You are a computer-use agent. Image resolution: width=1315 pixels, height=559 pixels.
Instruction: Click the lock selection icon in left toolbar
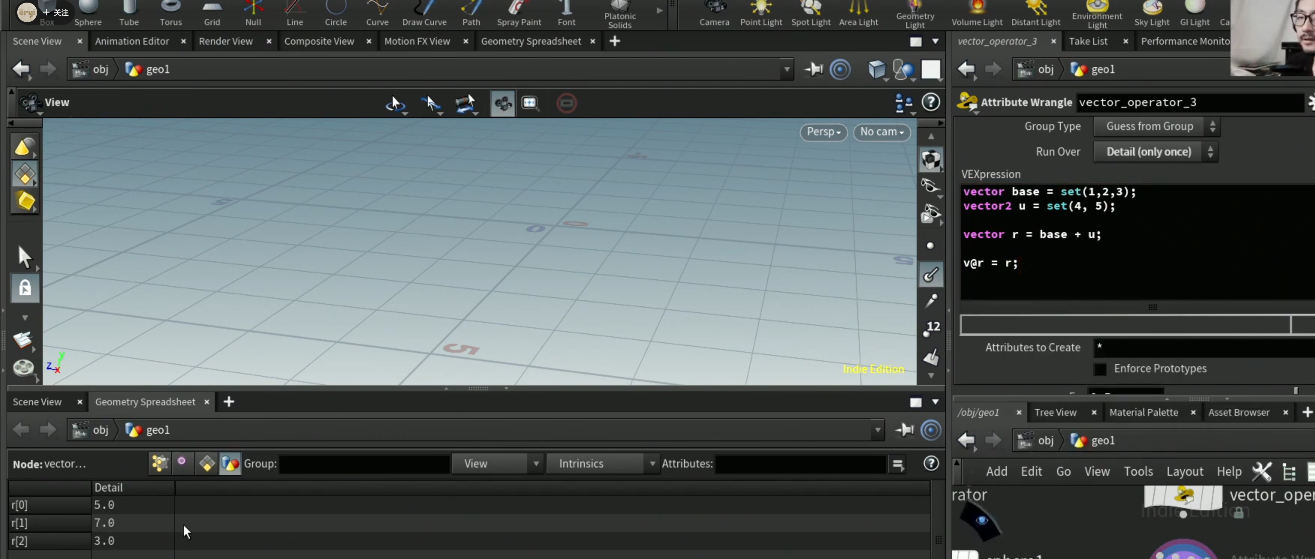[x=25, y=288]
